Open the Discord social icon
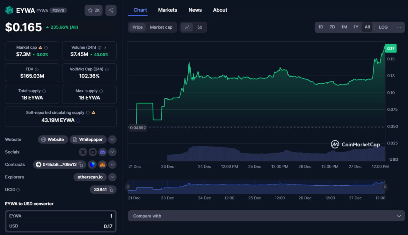408x235 pixels. click(102, 152)
